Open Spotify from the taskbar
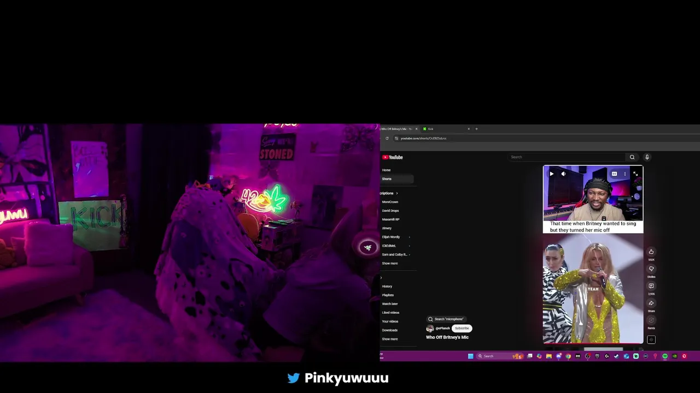The width and height of the screenshot is (700, 393). tap(665, 356)
